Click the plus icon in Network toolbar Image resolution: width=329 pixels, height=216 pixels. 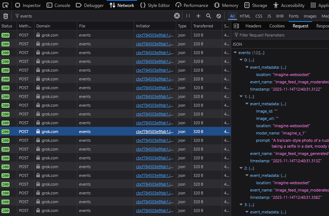click(198, 16)
